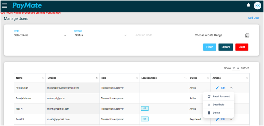Click the Reset Password circular arrow icon
This screenshot has width=264, height=126.
click(x=209, y=97)
